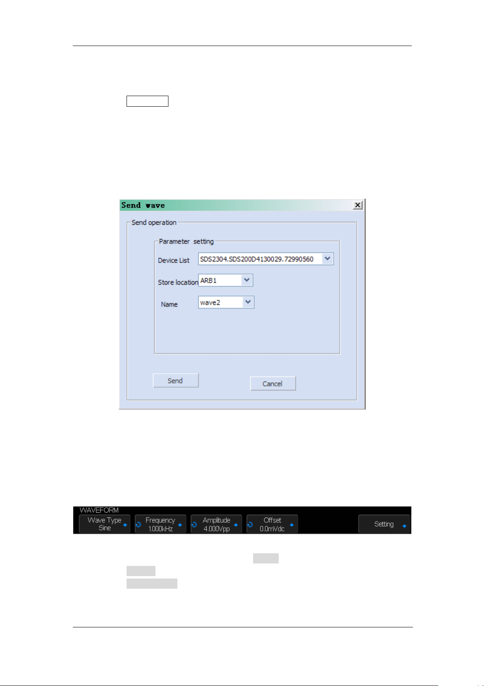
Task: Click the Name label in dialog
Action: [169, 305]
